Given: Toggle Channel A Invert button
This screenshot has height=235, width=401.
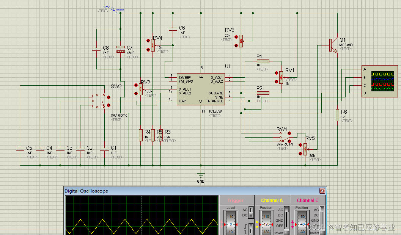Looking at the screenshot, I should pos(286,233).
